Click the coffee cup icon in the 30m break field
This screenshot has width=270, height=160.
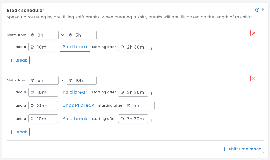pos(32,105)
